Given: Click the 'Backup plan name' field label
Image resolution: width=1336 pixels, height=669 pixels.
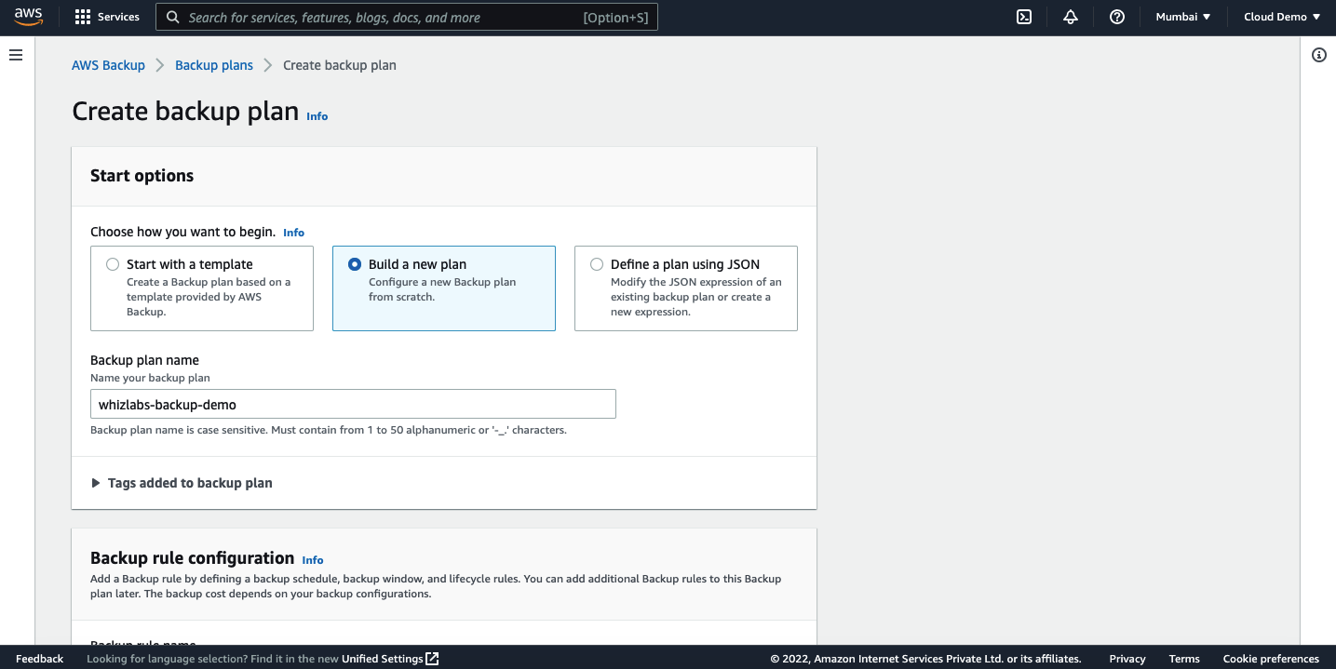Looking at the screenshot, I should coord(144,360).
